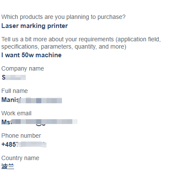Click the 'Laser marking printer' answer
The image size is (179, 179).
click(34, 26)
